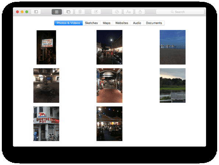Switch to the Audio tab
The width and height of the screenshot is (219, 165).
point(137,23)
